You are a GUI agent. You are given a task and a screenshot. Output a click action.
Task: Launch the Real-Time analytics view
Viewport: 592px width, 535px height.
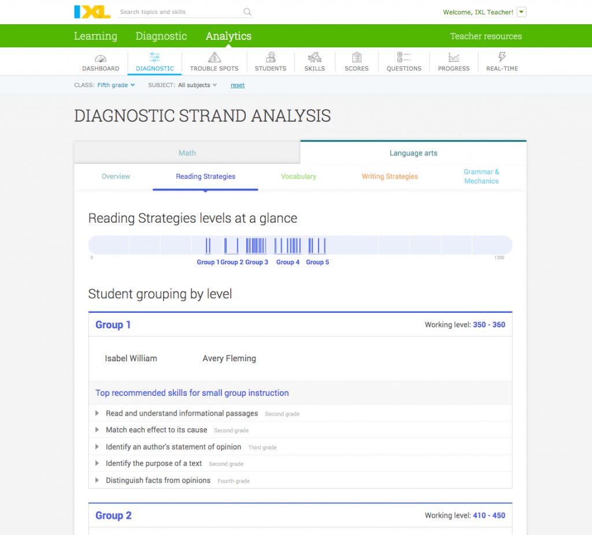coord(501,61)
